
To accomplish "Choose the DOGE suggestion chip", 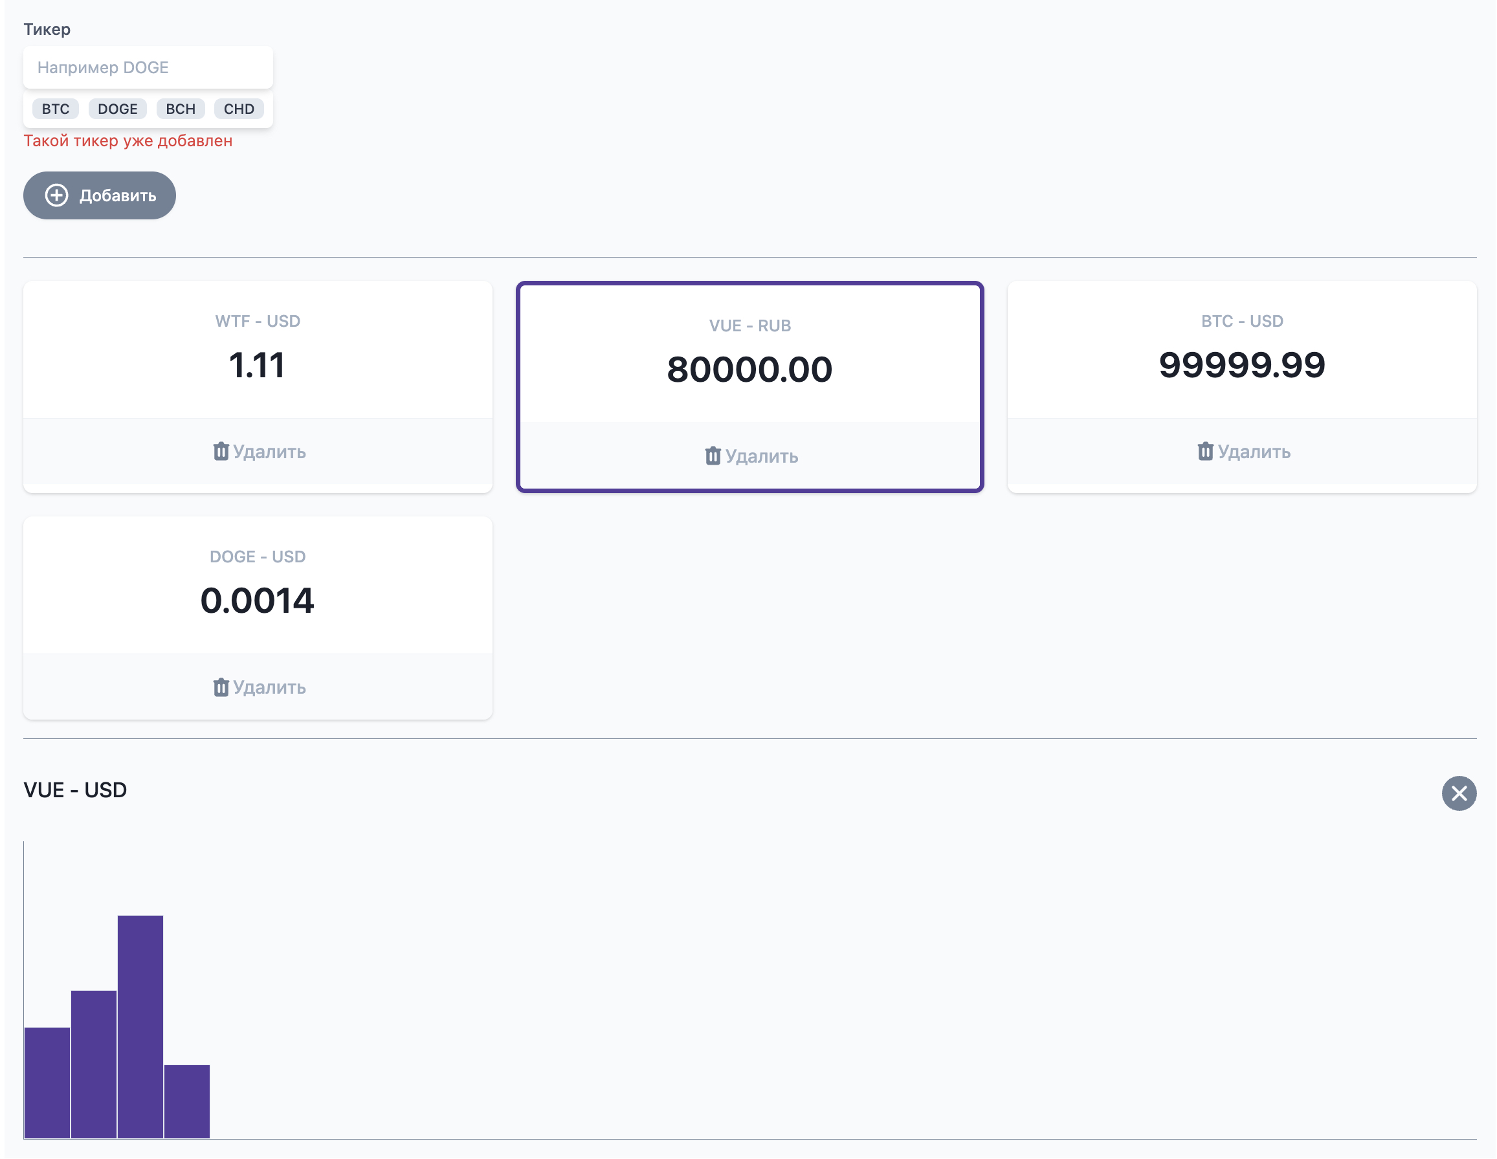I will pos(117,109).
